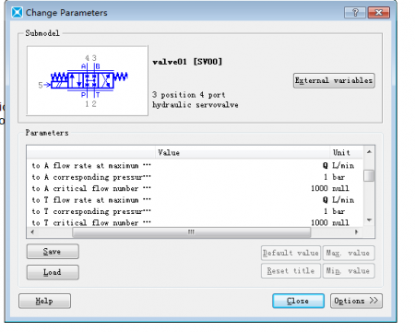Click the Change Parameters app icon

(17, 13)
